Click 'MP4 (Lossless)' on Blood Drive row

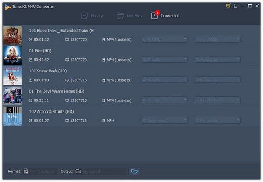point(119,40)
